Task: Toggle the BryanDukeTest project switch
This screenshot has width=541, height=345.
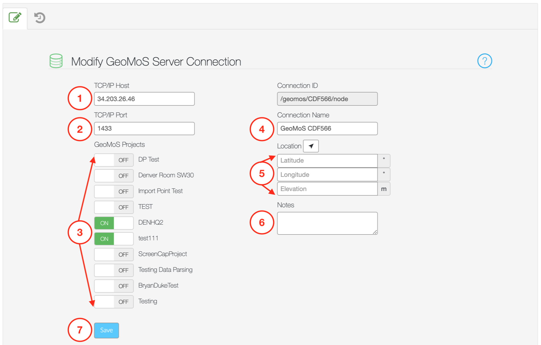Action: pos(114,286)
